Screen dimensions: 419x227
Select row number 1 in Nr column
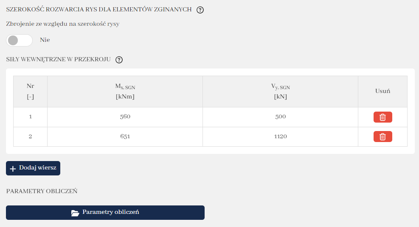(30, 117)
